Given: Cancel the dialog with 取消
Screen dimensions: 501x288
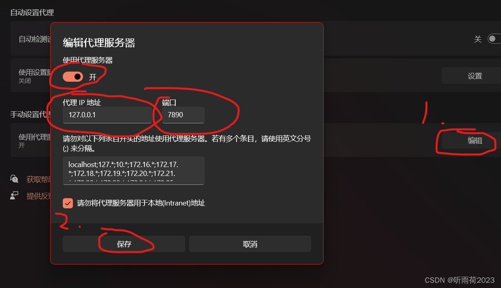Looking at the screenshot, I should tap(250, 244).
